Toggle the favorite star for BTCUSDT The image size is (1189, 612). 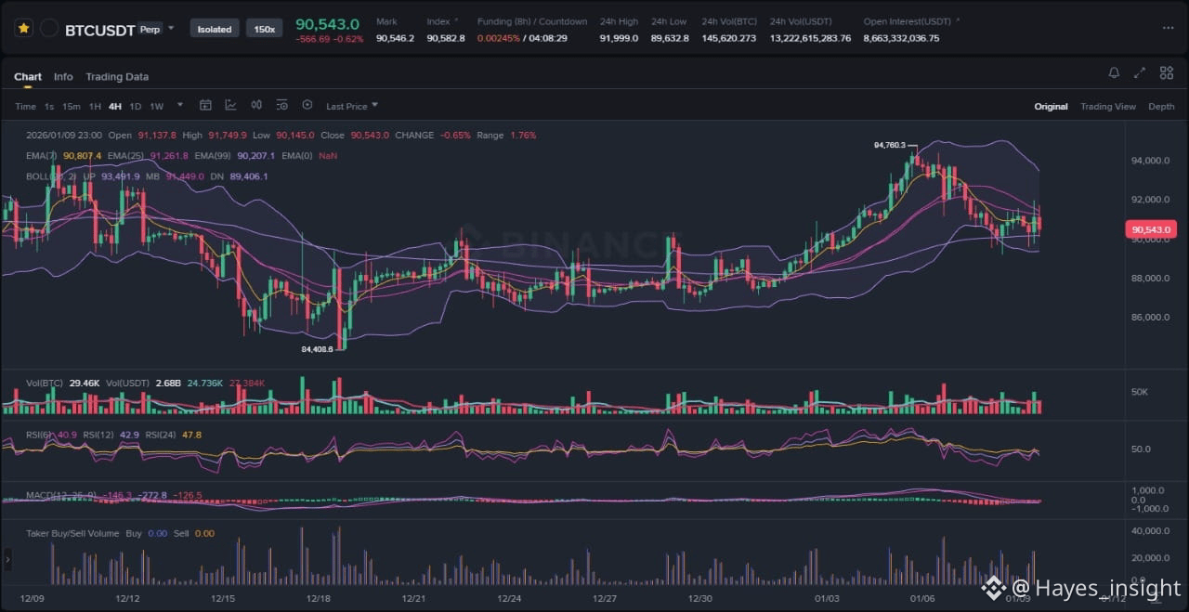pos(23,29)
